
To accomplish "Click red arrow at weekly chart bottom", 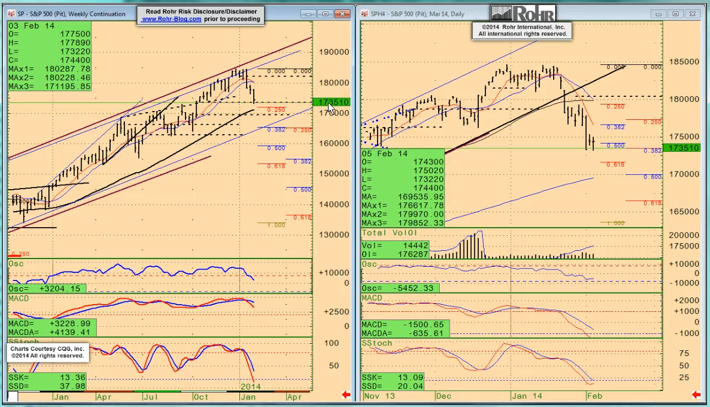I will (347, 394).
